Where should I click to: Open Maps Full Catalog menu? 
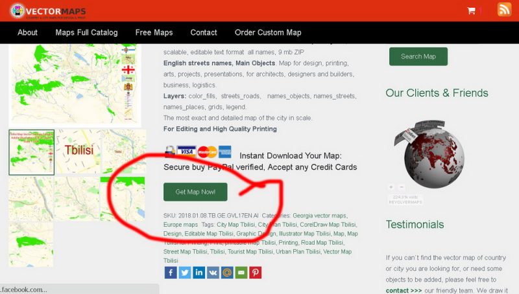click(x=86, y=32)
